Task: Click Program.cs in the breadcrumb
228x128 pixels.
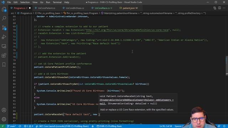Action: click(25, 13)
